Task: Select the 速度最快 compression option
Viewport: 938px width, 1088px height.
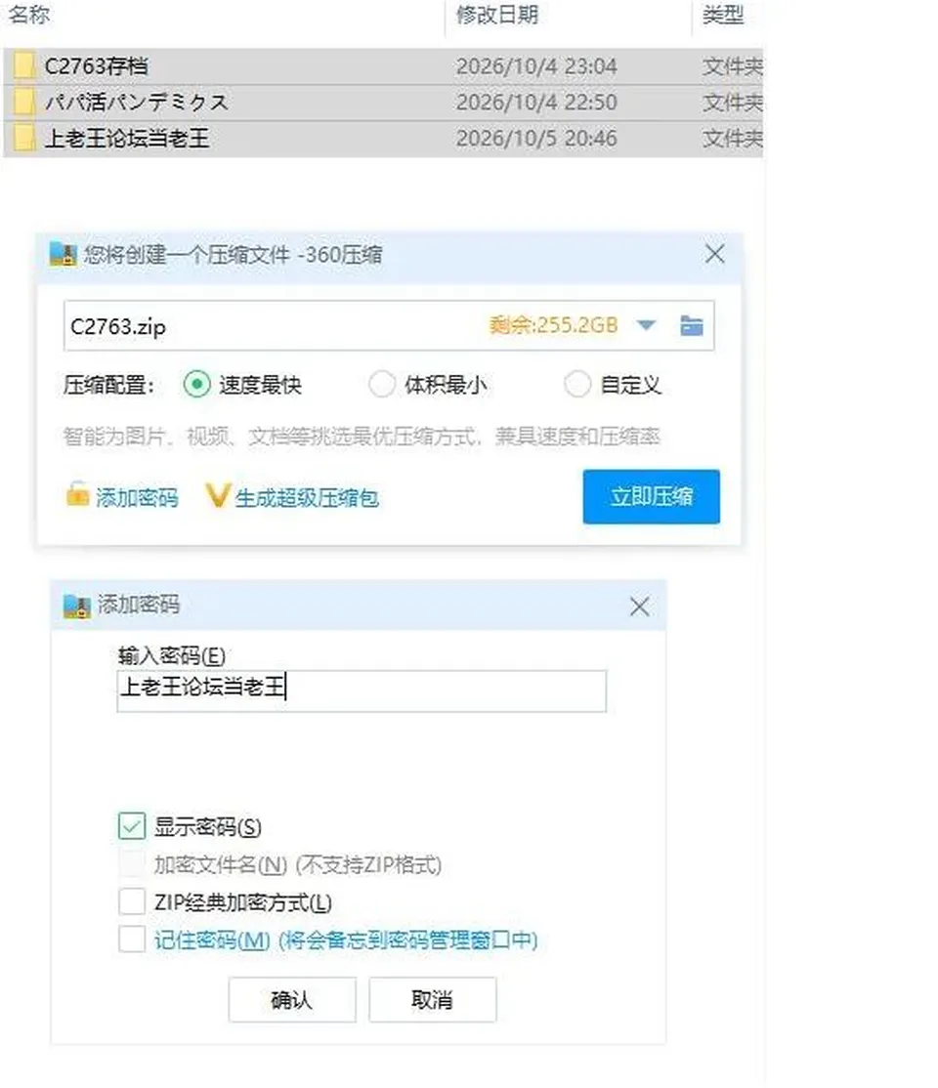Action: click(197, 384)
